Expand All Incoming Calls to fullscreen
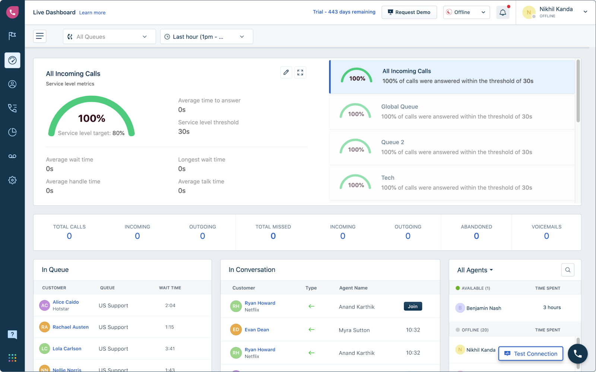 (x=300, y=72)
